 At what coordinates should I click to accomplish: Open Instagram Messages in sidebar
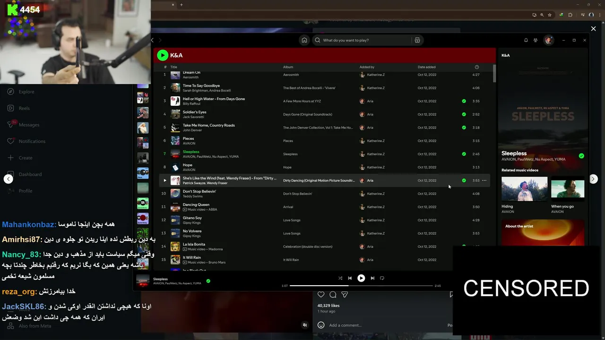23,125
